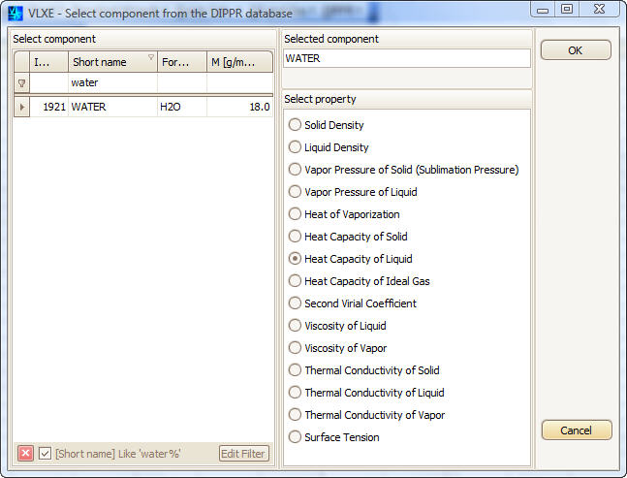Screen dimensions: 627x478
Task: Click the ID filter cell
Action: [x=48, y=82]
